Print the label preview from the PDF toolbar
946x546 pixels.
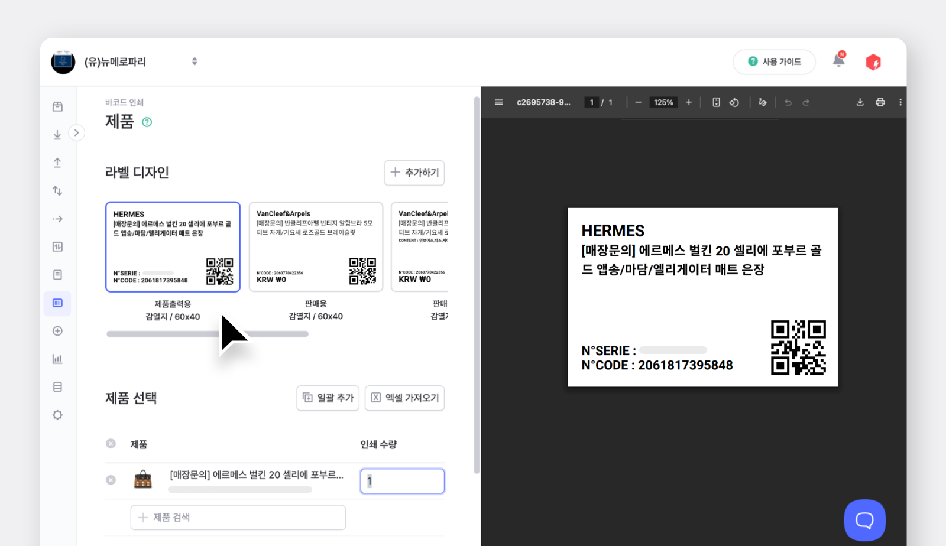pyautogui.click(x=880, y=102)
